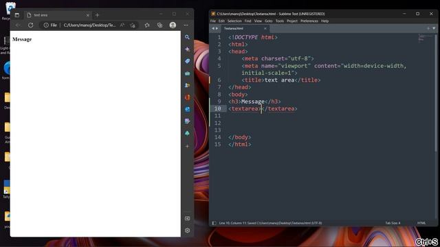440x247 pixels.
Task: Open Edge sidebar settings gear
Action: point(187,231)
